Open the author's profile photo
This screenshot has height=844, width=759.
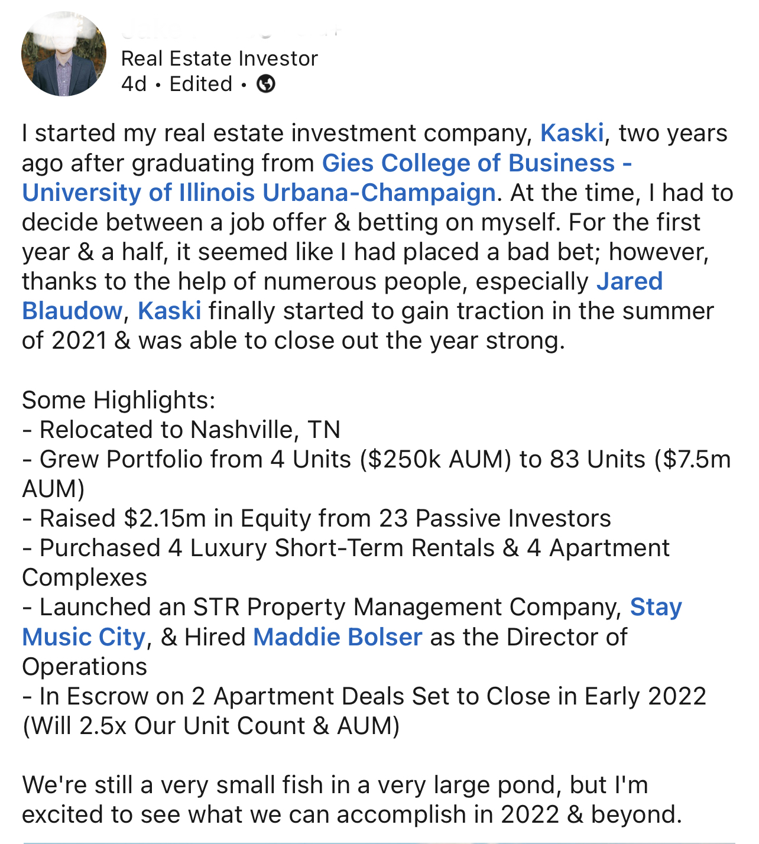coord(64,54)
